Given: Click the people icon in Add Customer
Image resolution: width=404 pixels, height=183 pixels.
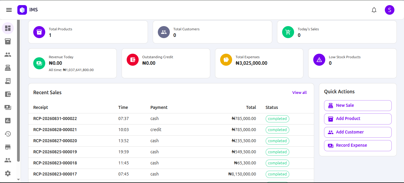Looking at the screenshot, I should tap(331, 132).
